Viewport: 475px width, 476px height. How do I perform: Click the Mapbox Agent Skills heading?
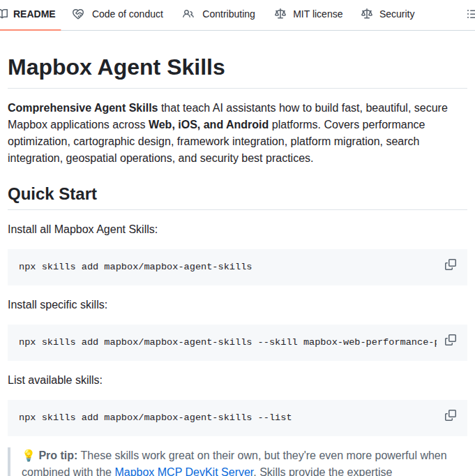pyautogui.click(x=116, y=67)
